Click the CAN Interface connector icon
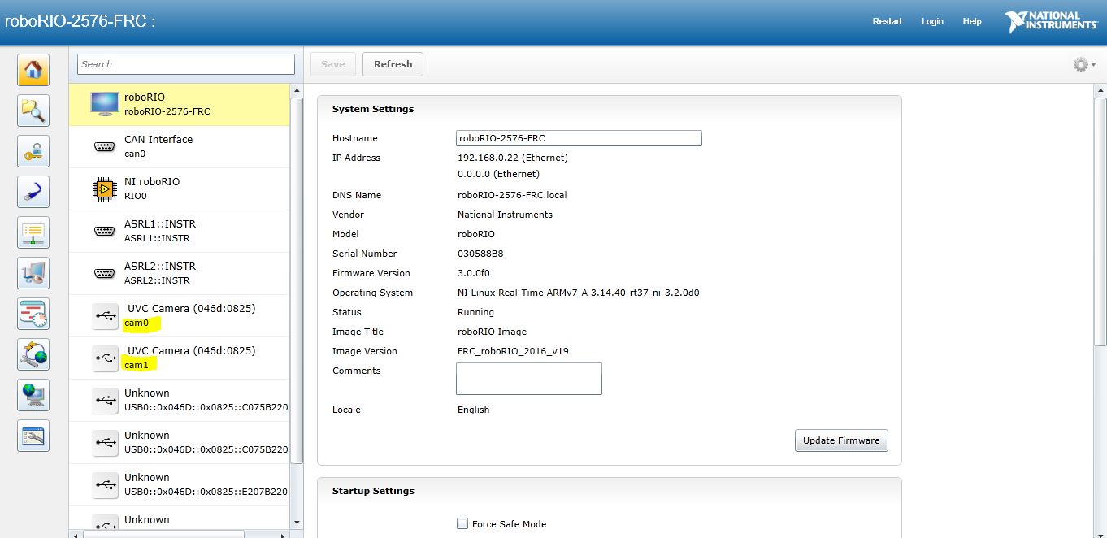1107x538 pixels. point(104,146)
